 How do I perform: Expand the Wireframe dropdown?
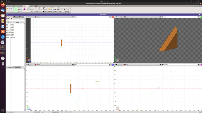(x=54, y=11)
